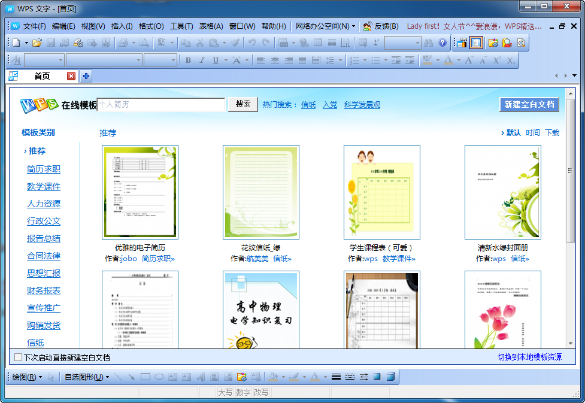Click the Line Style icon in drawing bar
This screenshot has height=403, width=585.
(336, 377)
